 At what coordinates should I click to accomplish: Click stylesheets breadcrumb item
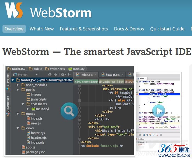click(55, 69)
